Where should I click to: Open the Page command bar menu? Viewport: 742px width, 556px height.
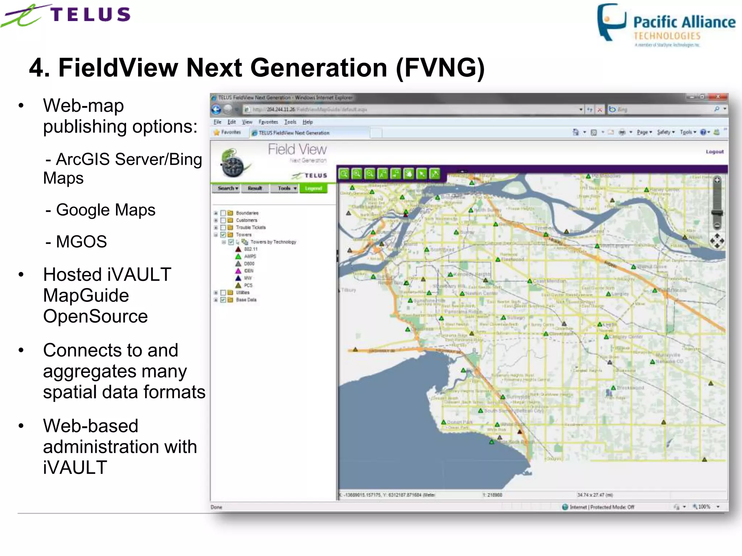pyautogui.click(x=645, y=132)
